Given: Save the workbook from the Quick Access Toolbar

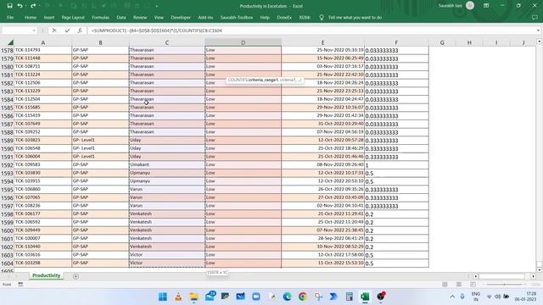Looking at the screenshot, I should pyautogui.click(x=9, y=6).
